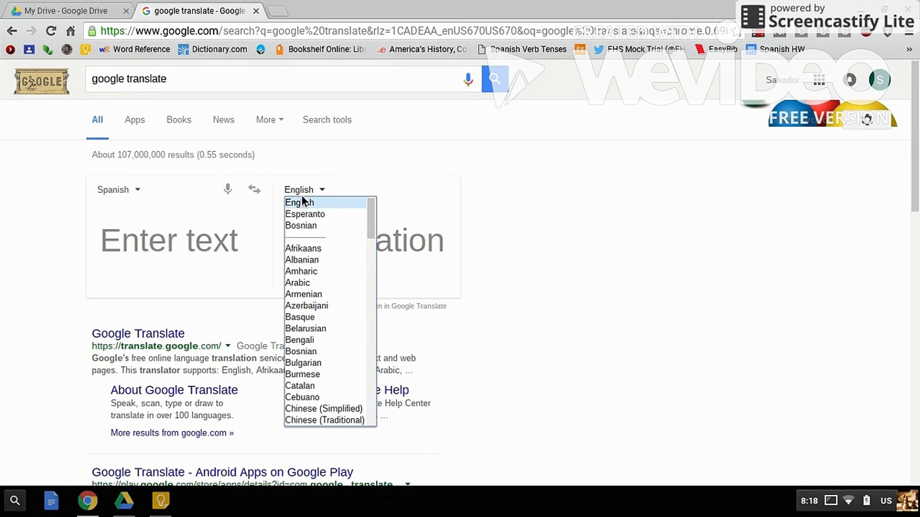Click the browser forward arrow
The width and height of the screenshot is (920, 517).
(31, 31)
